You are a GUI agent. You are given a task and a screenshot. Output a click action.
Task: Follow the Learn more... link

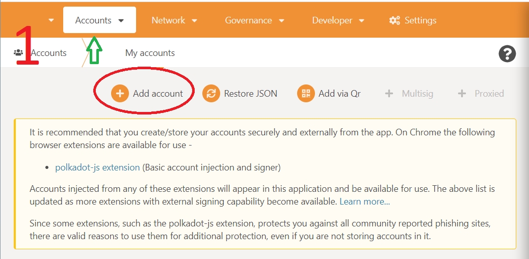364,202
